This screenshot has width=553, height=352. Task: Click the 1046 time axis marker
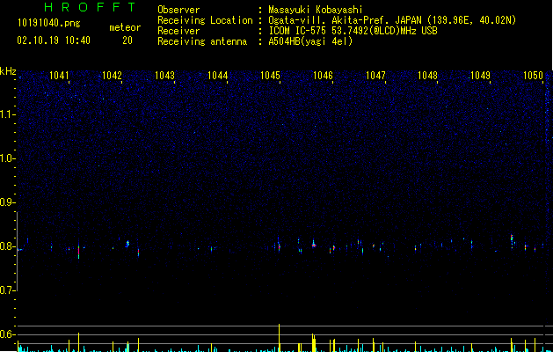(323, 76)
